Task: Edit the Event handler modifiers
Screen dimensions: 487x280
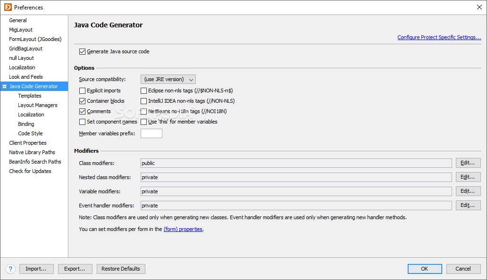Action: click(x=468, y=205)
